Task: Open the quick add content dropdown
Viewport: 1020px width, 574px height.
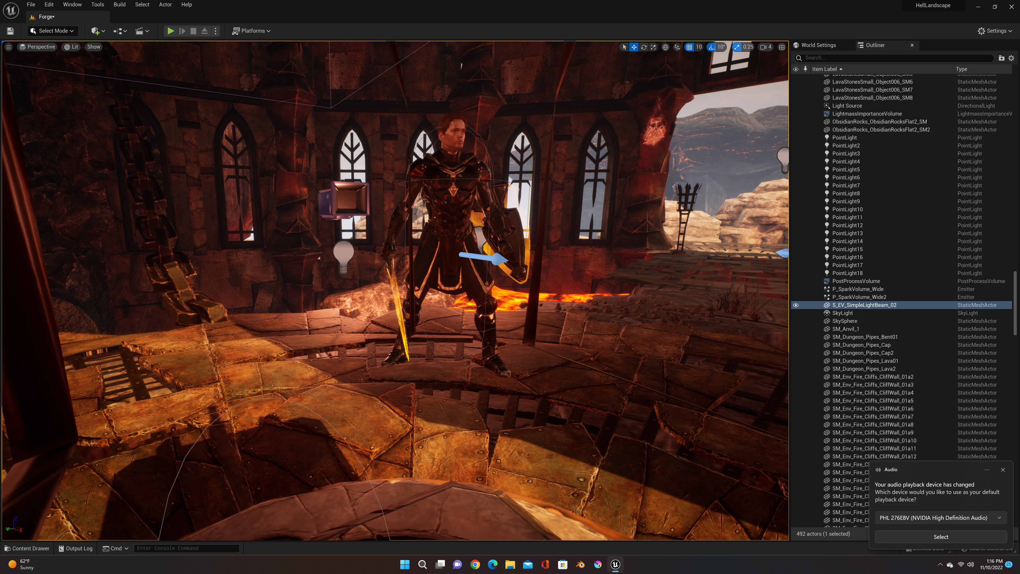Action: point(98,31)
